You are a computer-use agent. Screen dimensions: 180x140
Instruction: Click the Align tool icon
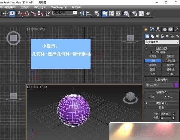point(89,14)
